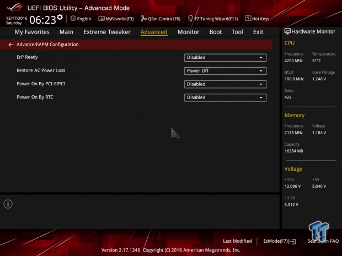The image size is (342, 256).
Task: Click the CPU section heading
Action: tap(290, 43)
